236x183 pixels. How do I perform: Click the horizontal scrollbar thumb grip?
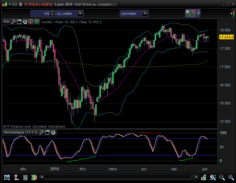192,177
